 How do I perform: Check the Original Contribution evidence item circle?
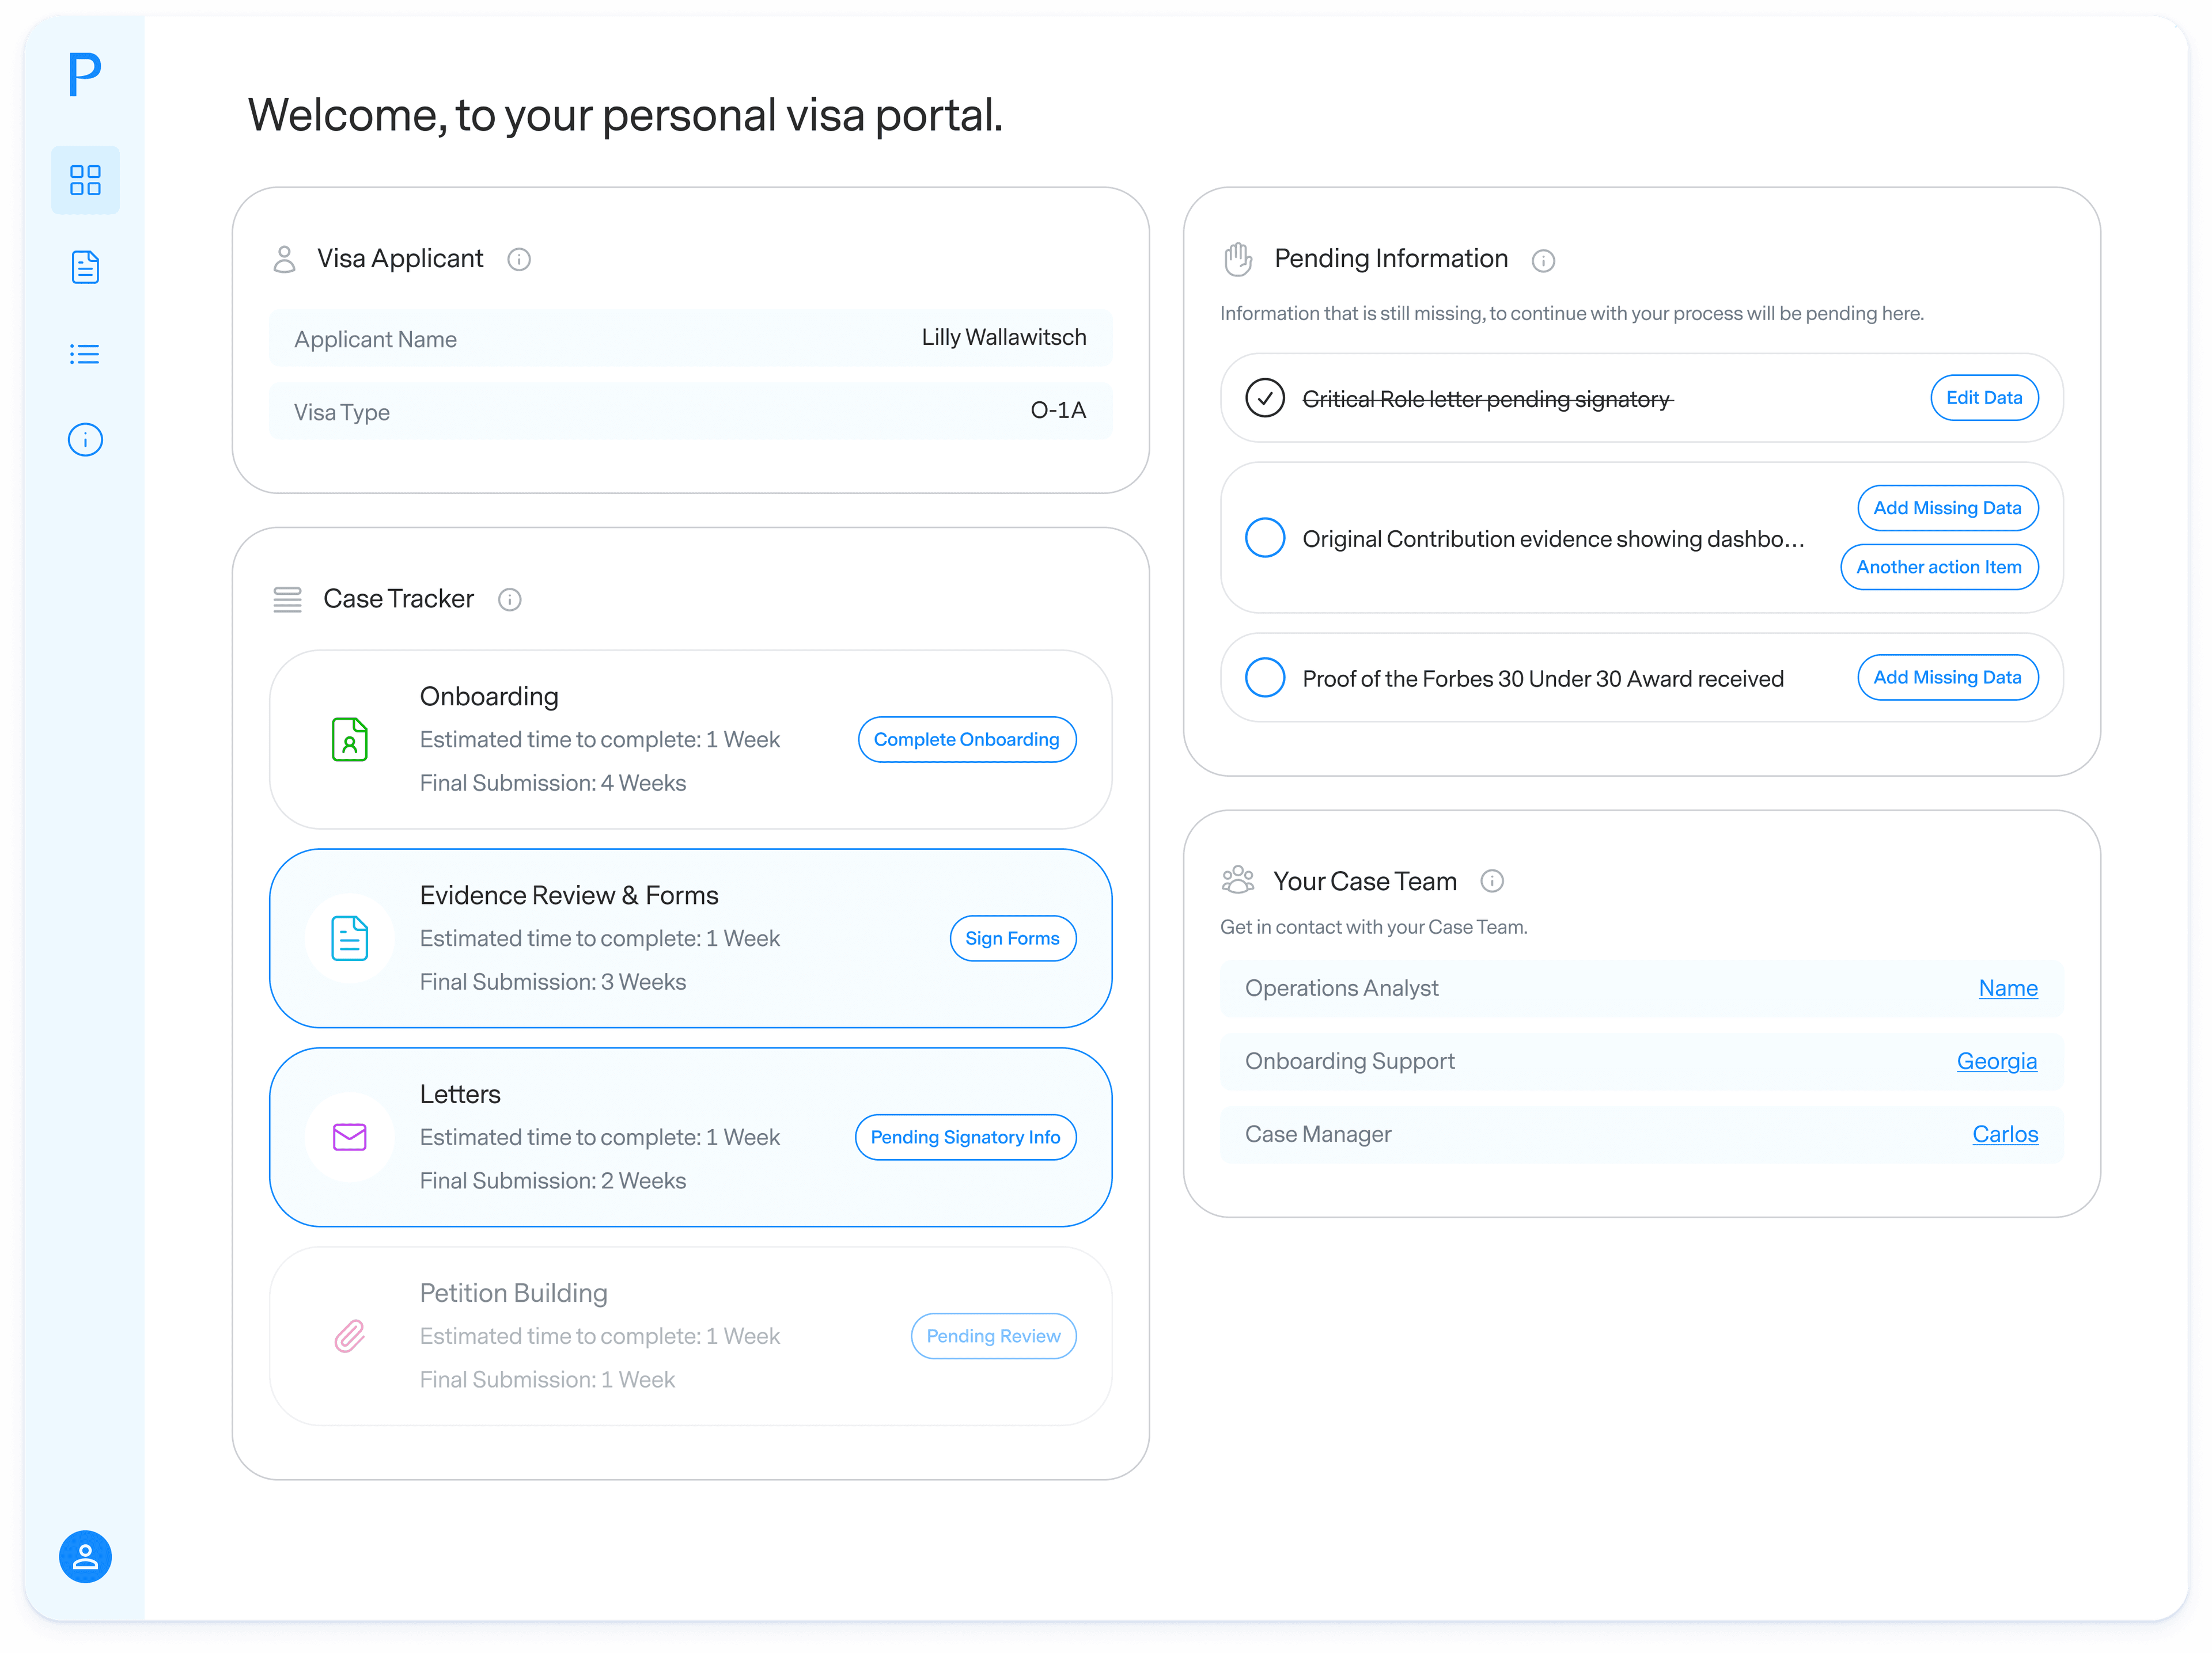coord(1265,538)
